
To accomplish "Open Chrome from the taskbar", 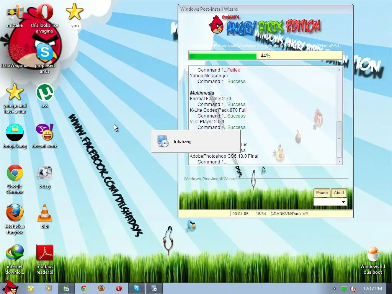I will [x=84, y=289].
